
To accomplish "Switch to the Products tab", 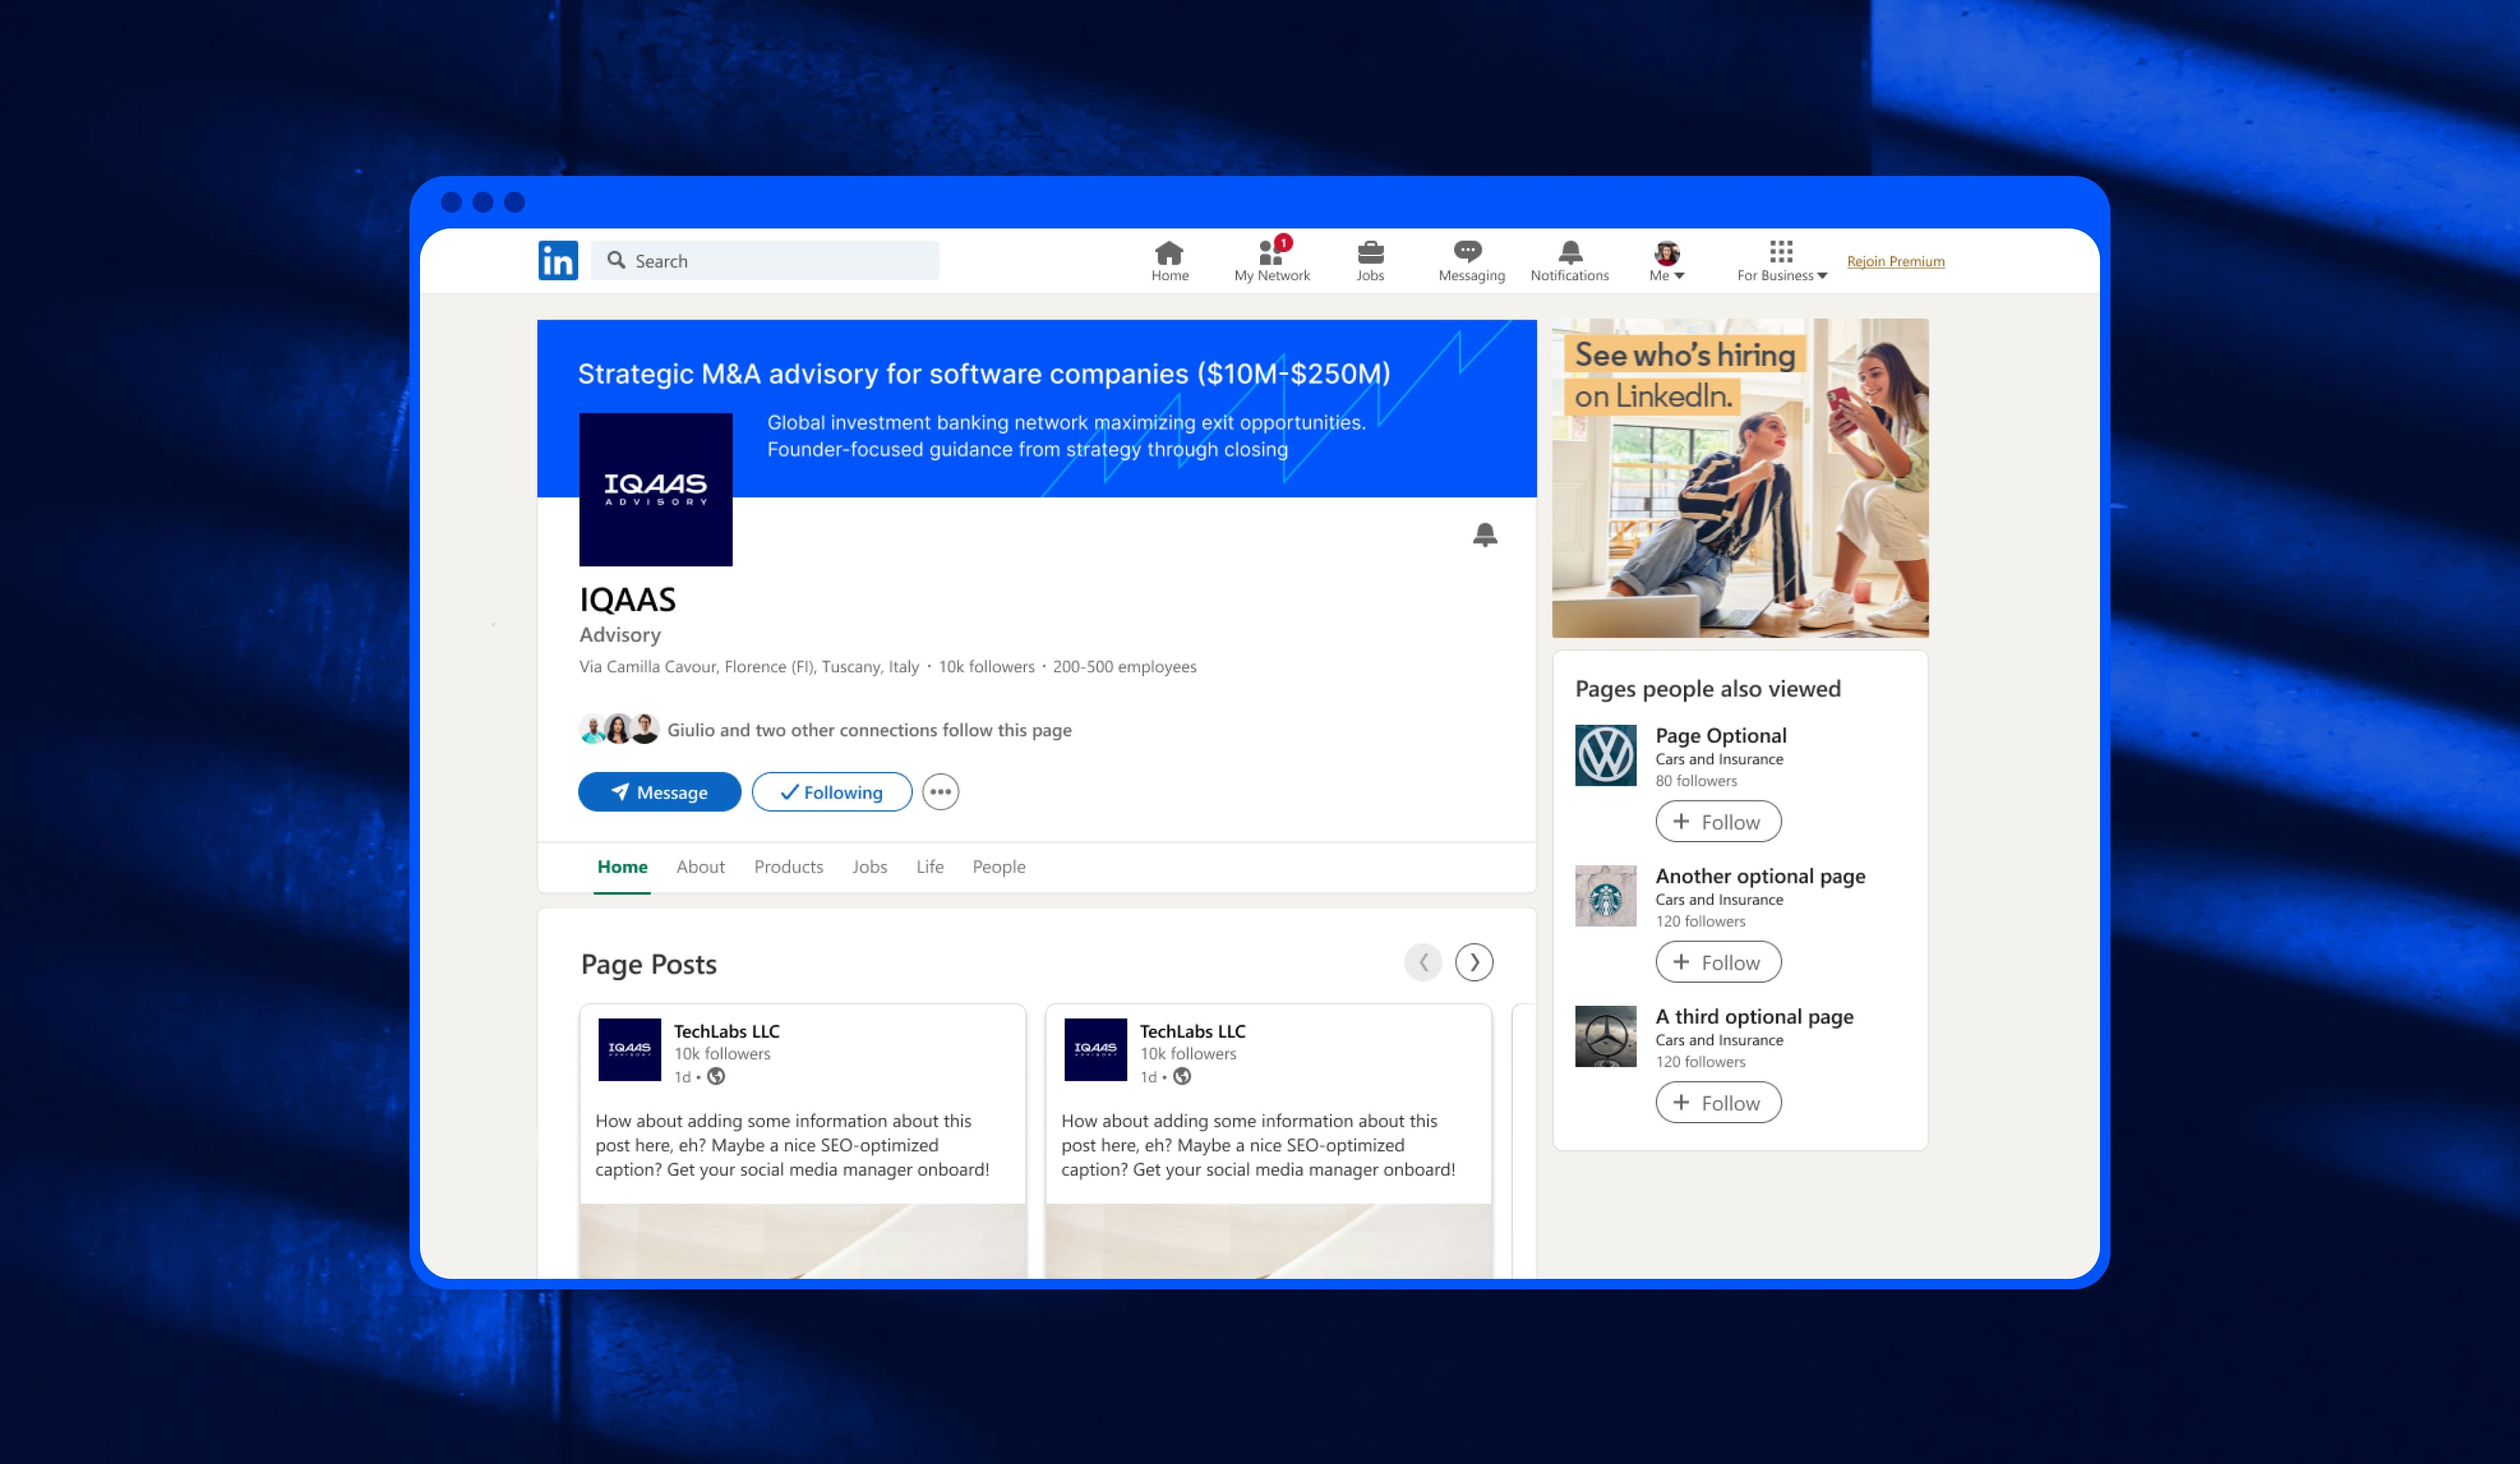I will (x=788, y=867).
